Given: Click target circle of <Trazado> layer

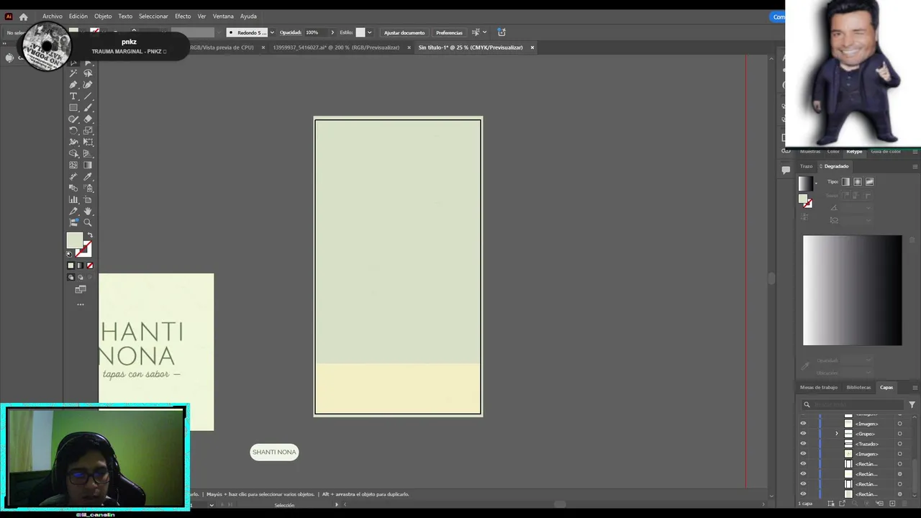Looking at the screenshot, I should pyautogui.click(x=899, y=444).
